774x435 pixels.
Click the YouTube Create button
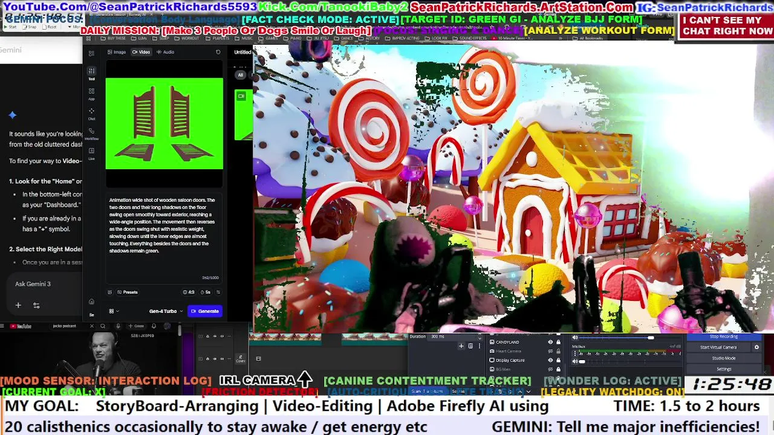[x=137, y=326]
